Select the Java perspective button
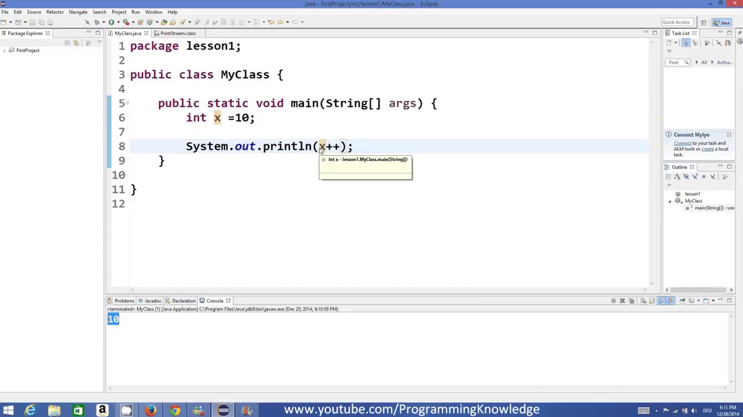The width and height of the screenshot is (743, 417). [x=722, y=22]
